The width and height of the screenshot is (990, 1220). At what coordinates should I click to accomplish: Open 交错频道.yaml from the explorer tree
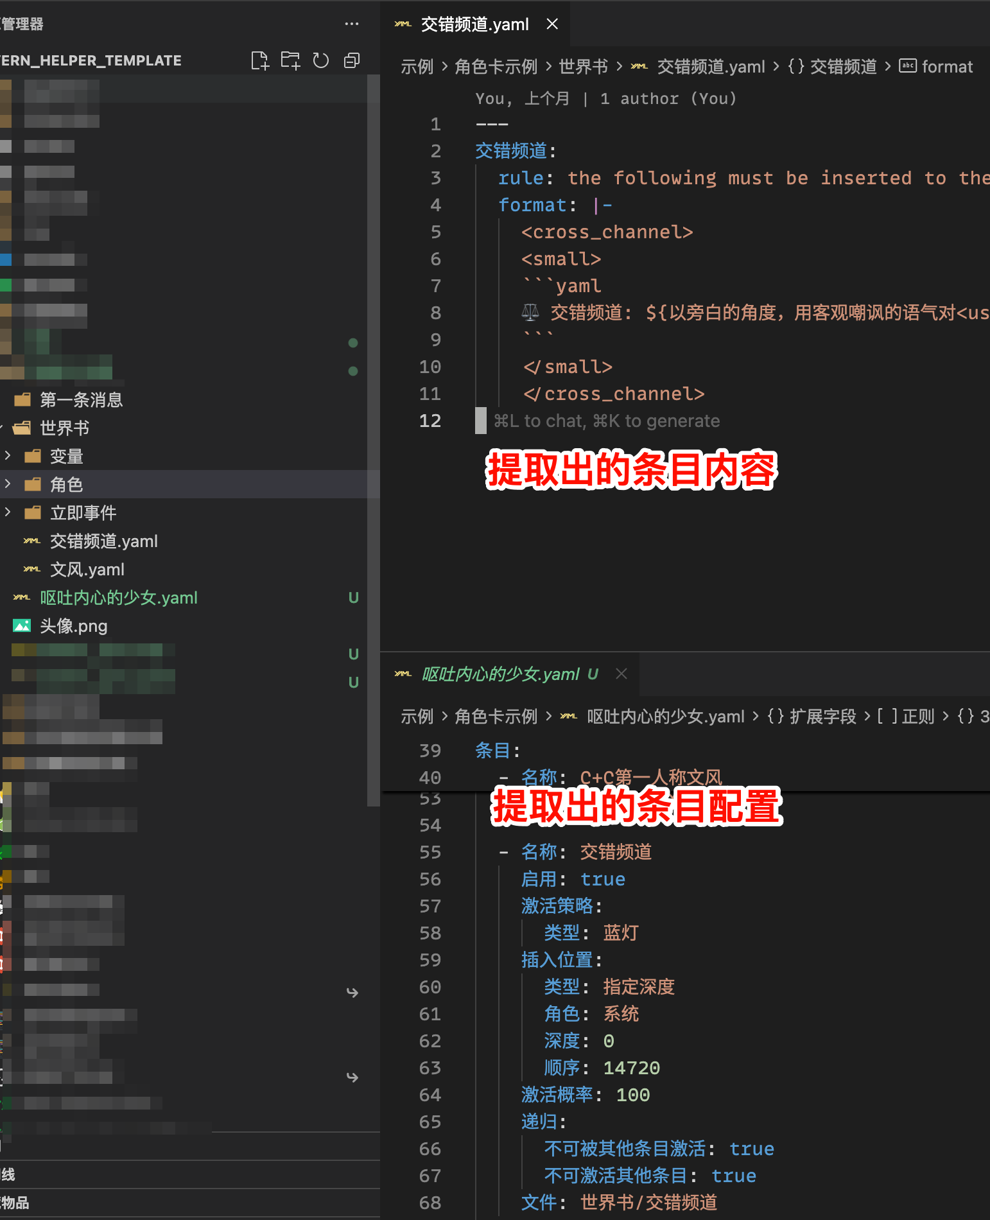coord(103,541)
